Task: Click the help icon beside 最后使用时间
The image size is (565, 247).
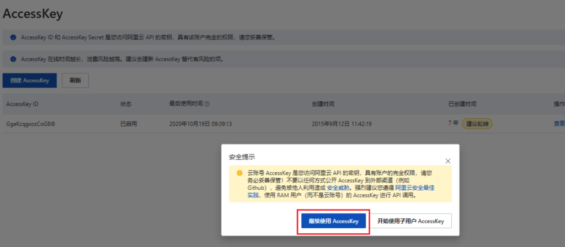Action: coord(207,104)
